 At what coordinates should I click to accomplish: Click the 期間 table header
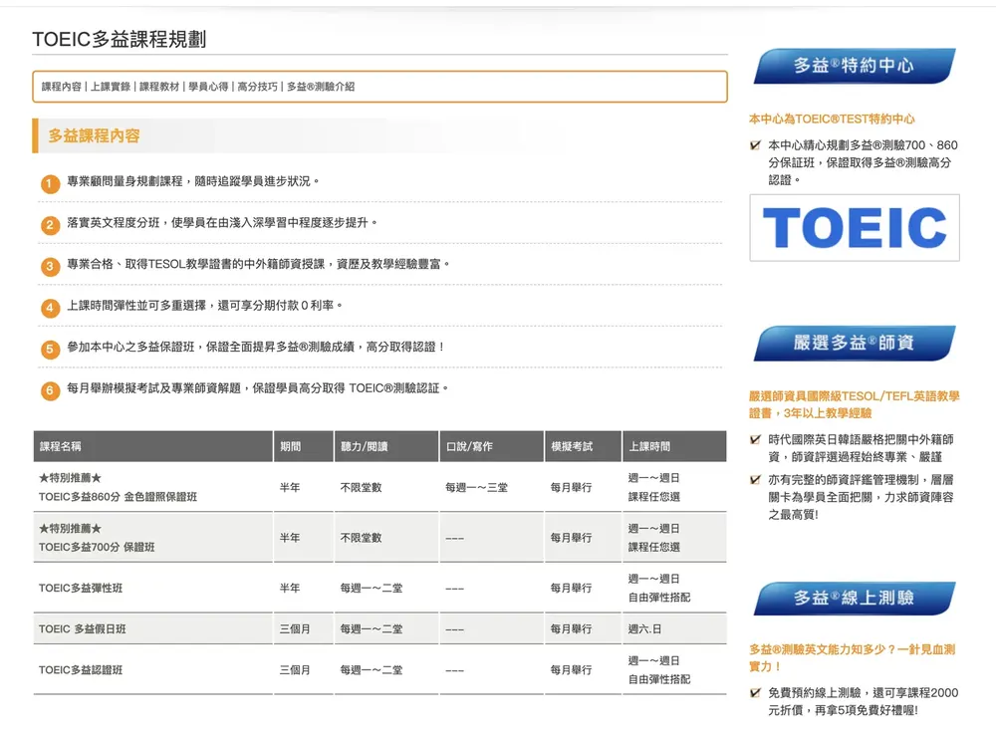click(x=304, y=446)
